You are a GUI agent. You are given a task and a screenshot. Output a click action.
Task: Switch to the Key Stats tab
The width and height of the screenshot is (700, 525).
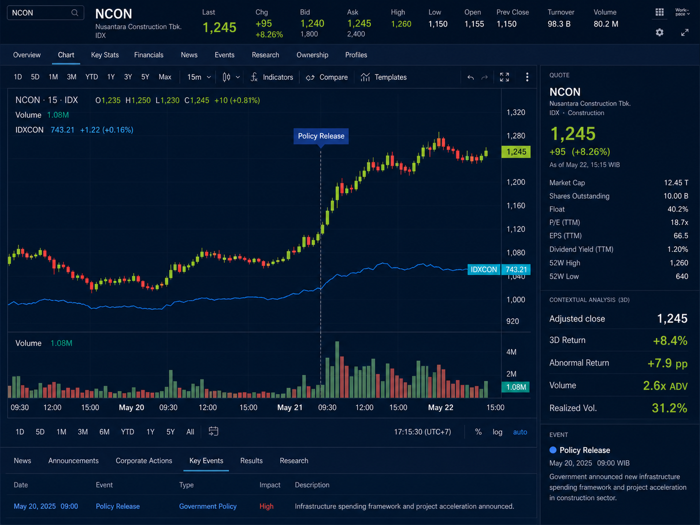[105, 55]
